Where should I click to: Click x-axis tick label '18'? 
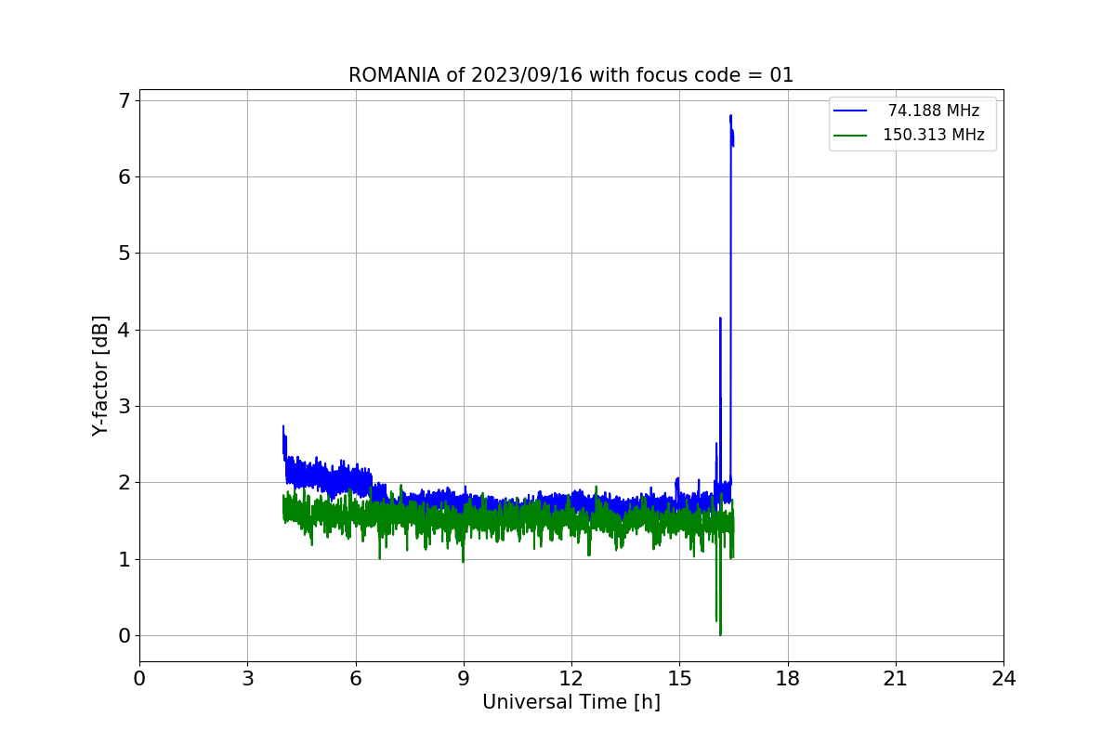pyautogui.click(x=788, y=679)
